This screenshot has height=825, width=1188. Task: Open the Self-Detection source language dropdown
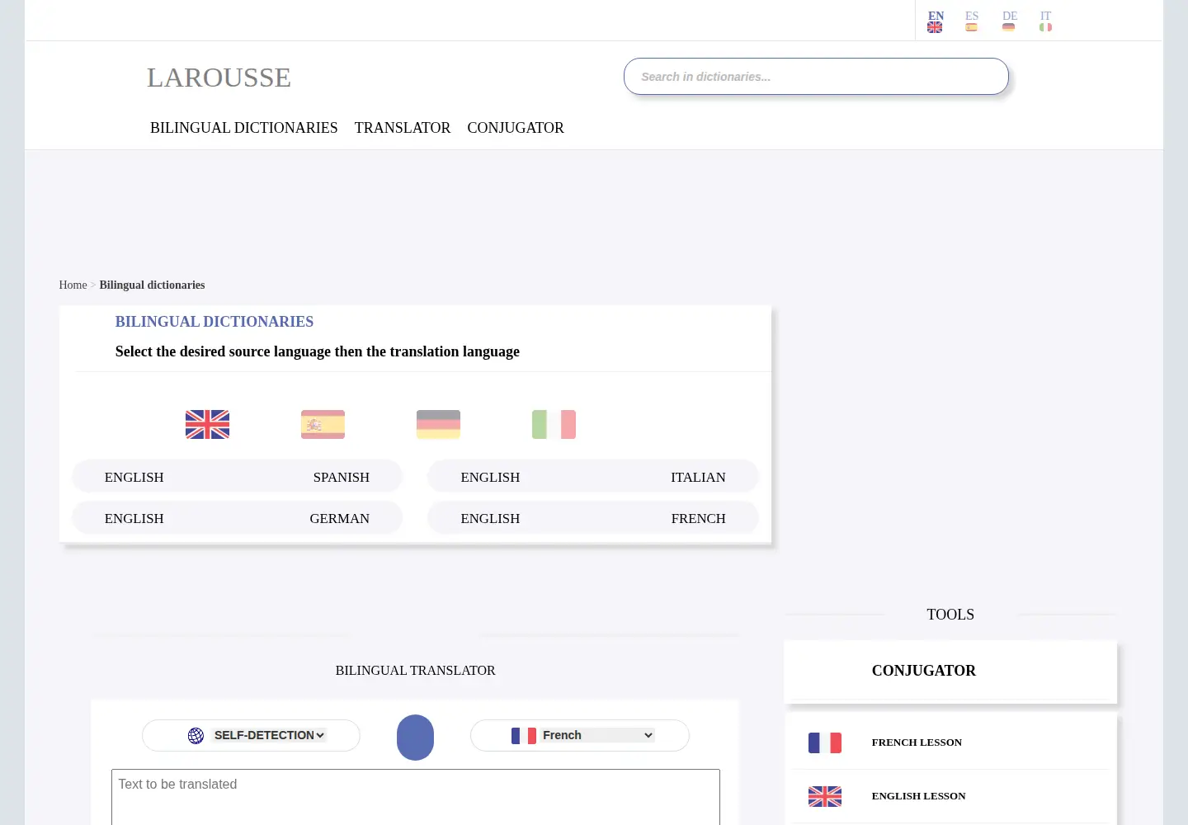[x=269, y=735]
